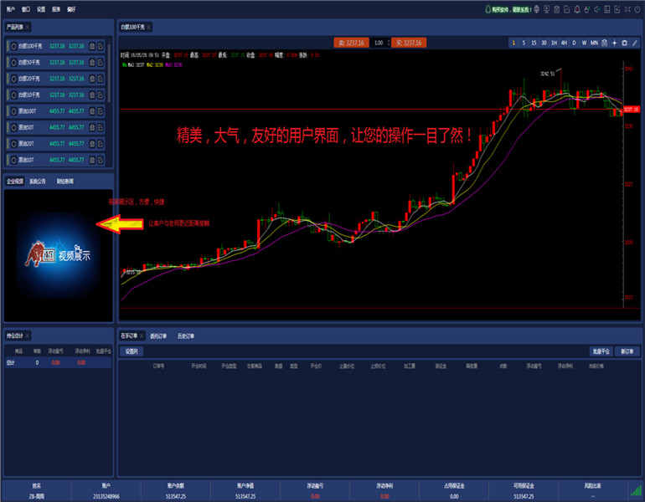Open the 窗口 menu

(x=26, y=9)
